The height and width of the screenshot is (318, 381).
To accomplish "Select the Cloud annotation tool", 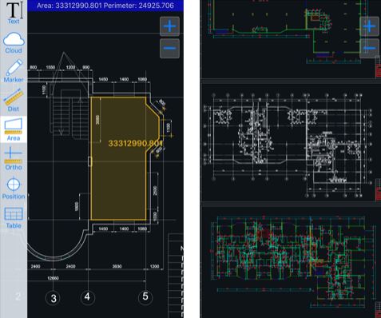I will click(x=14, y=42).
